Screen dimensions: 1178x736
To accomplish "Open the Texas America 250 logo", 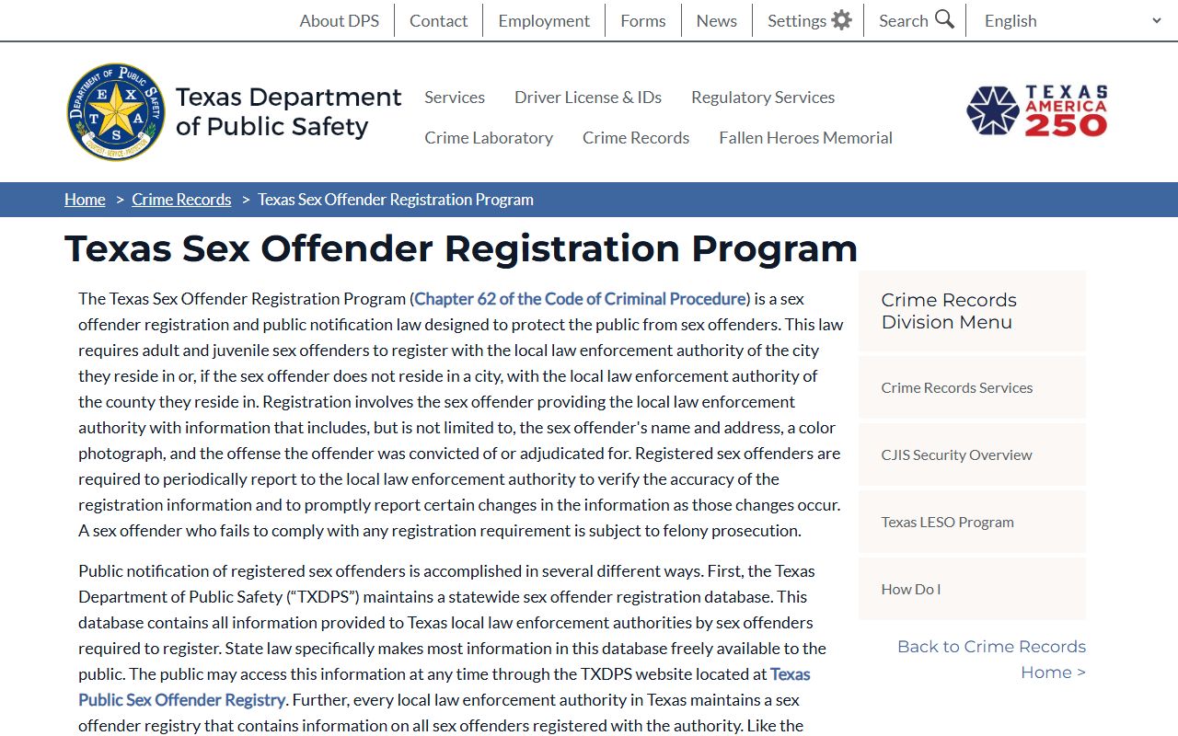I will (x=1036, y=111).
